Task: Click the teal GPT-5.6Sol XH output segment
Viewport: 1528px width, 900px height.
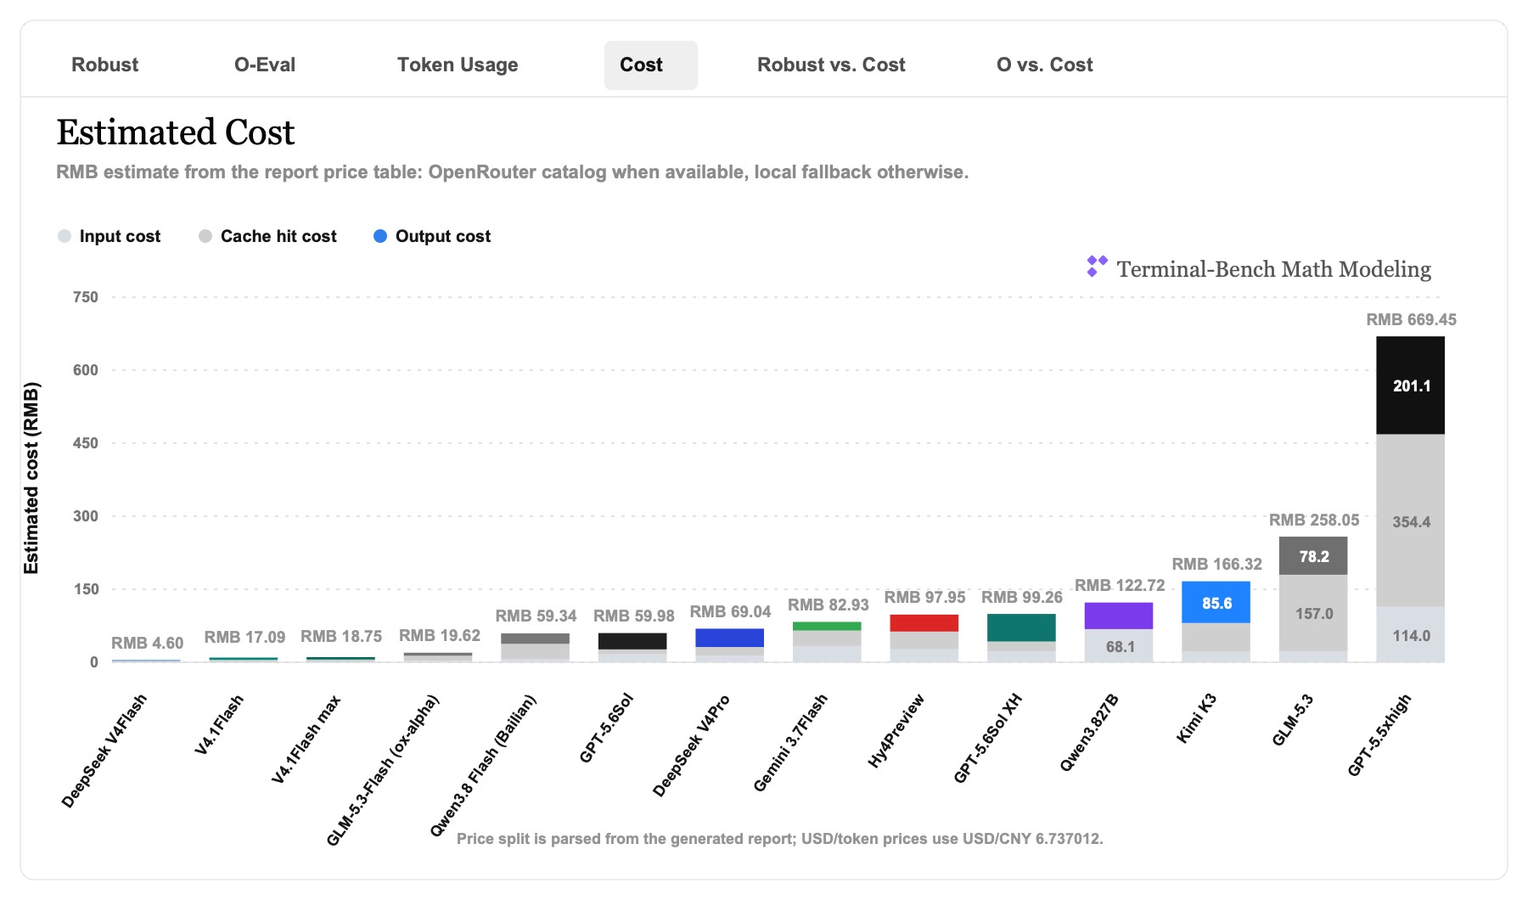Action: [1021, 627]
